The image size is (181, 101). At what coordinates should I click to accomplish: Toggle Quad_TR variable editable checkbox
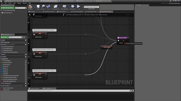point(26,70)
